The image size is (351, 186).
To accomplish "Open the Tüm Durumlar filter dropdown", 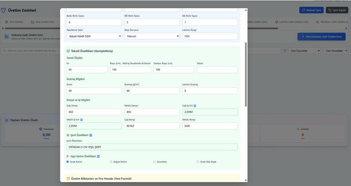I will [304, 51].
